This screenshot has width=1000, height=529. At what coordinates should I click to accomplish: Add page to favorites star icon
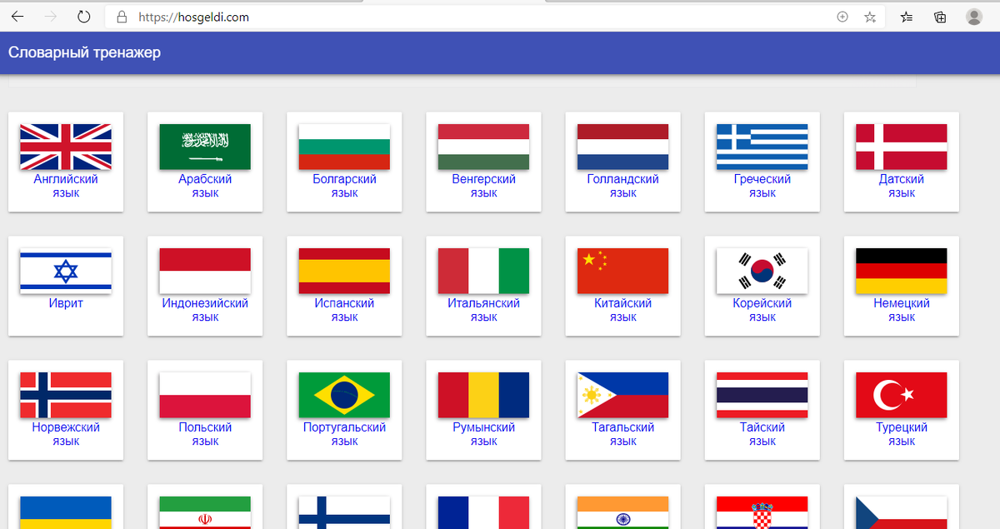click(x=870, y=17)
